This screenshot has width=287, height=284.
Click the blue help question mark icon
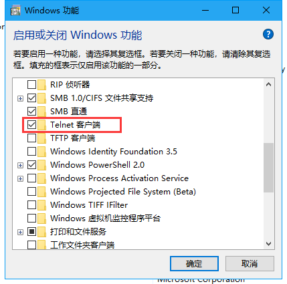point(268,34)
